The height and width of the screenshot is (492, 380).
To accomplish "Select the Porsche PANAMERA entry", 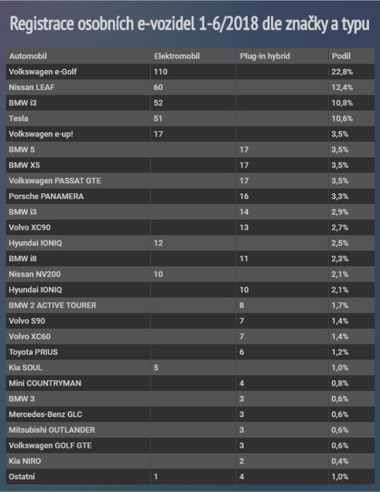I will tap(46, 196).
